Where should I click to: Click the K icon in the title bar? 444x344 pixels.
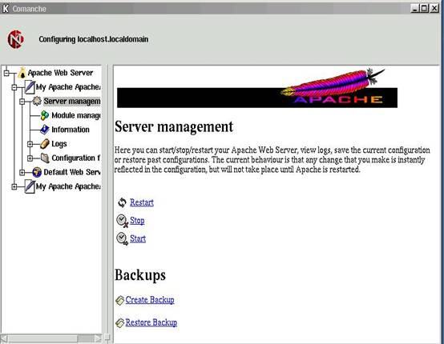(x=6, y=9)
